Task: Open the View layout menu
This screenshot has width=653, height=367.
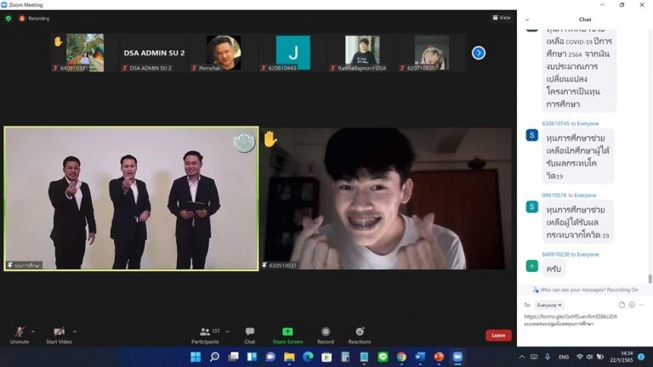Action: pyautogui.click(x=502, y=18)
